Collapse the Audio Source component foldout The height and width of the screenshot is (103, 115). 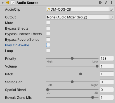(x=3, y=3)
